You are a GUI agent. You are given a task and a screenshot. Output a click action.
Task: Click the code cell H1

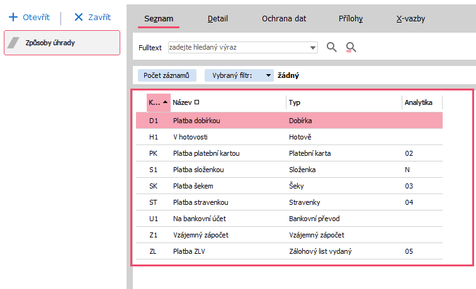tap(154, 137)
